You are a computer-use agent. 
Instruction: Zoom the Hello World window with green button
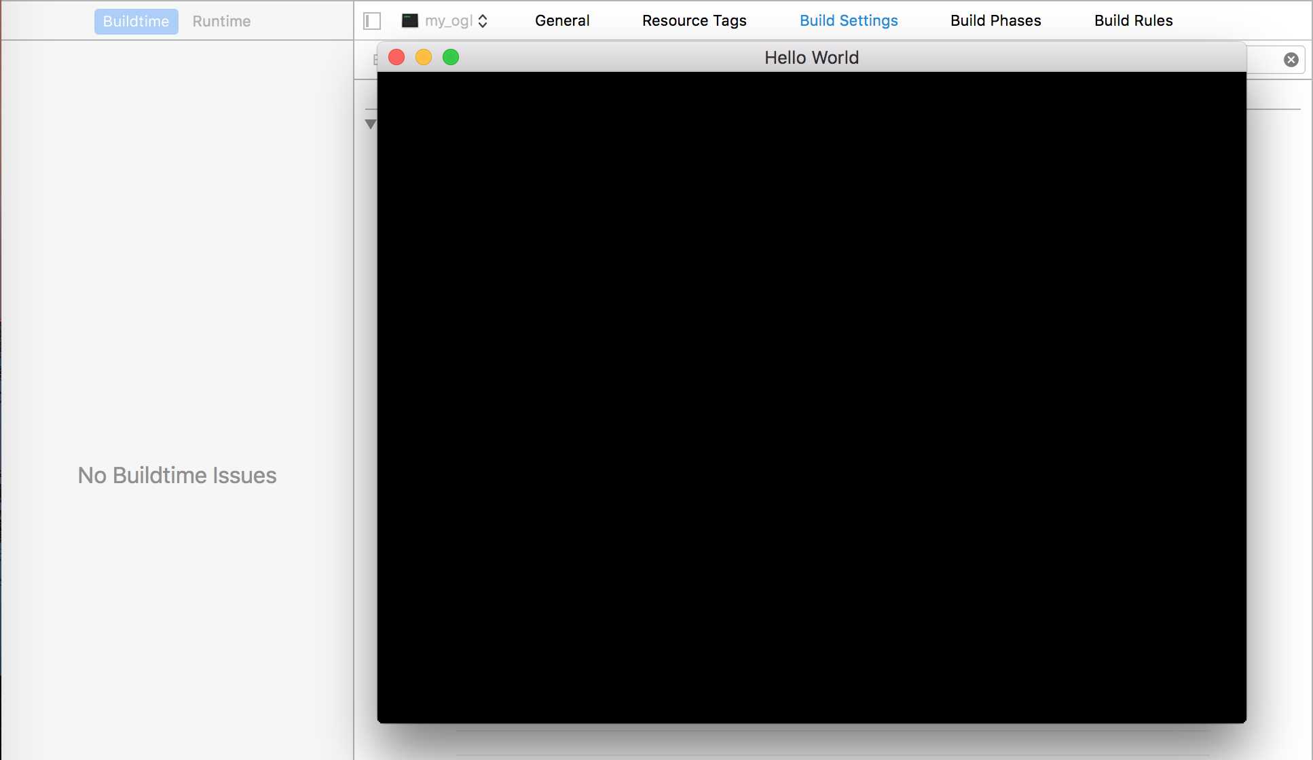coord(451,57)
